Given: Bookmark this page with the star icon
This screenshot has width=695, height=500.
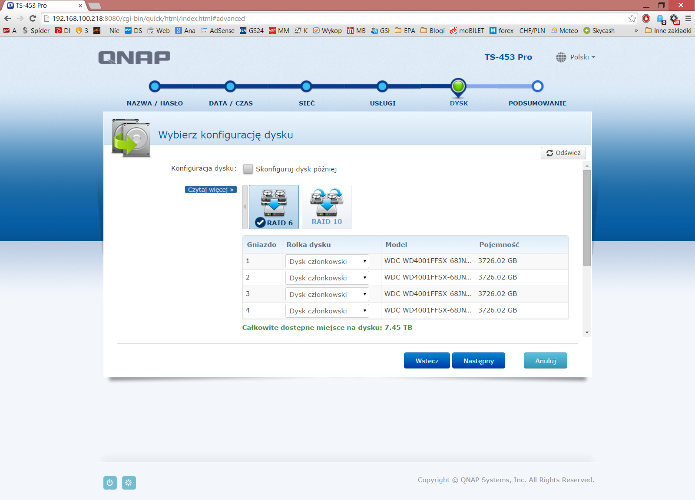Looking at the screenshot, I should point(632,18).
